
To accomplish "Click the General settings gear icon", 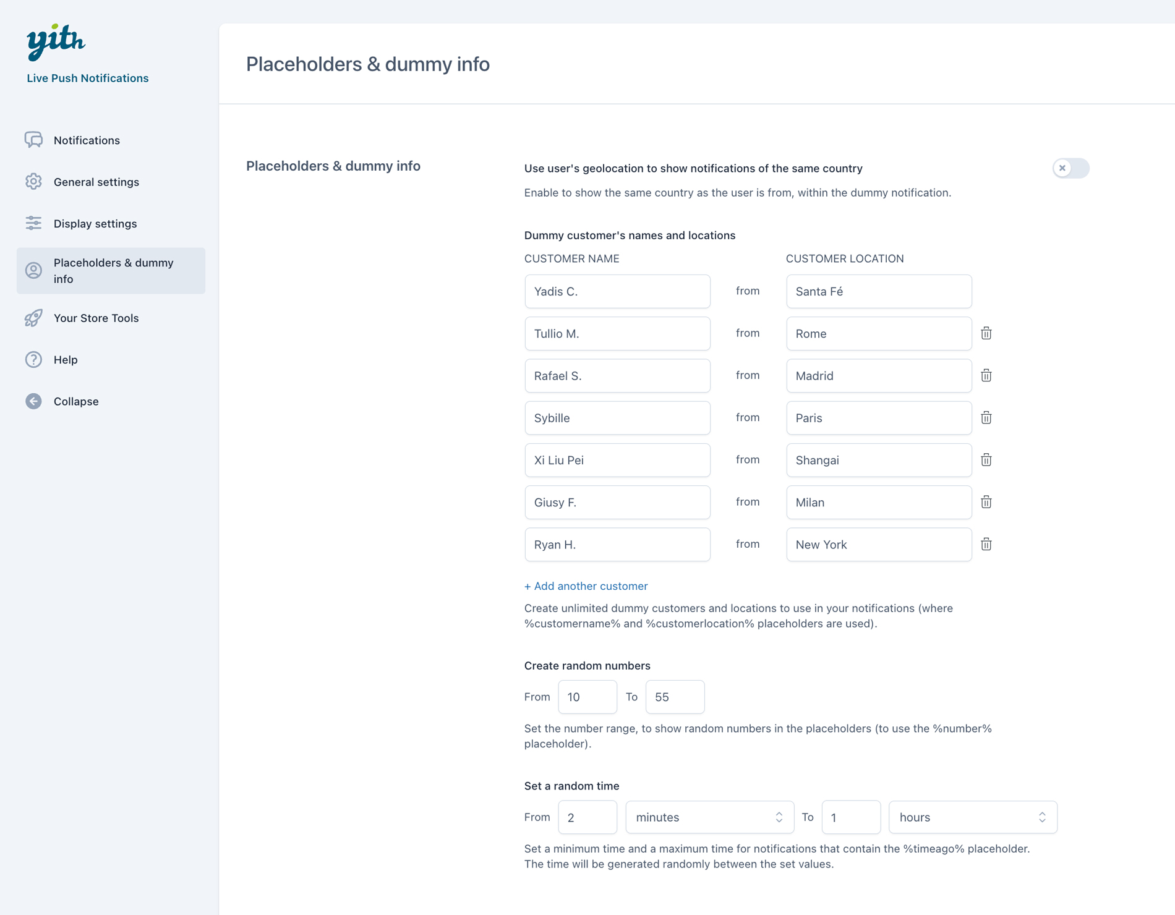I will pyautogui.click(x=33, y=182).
